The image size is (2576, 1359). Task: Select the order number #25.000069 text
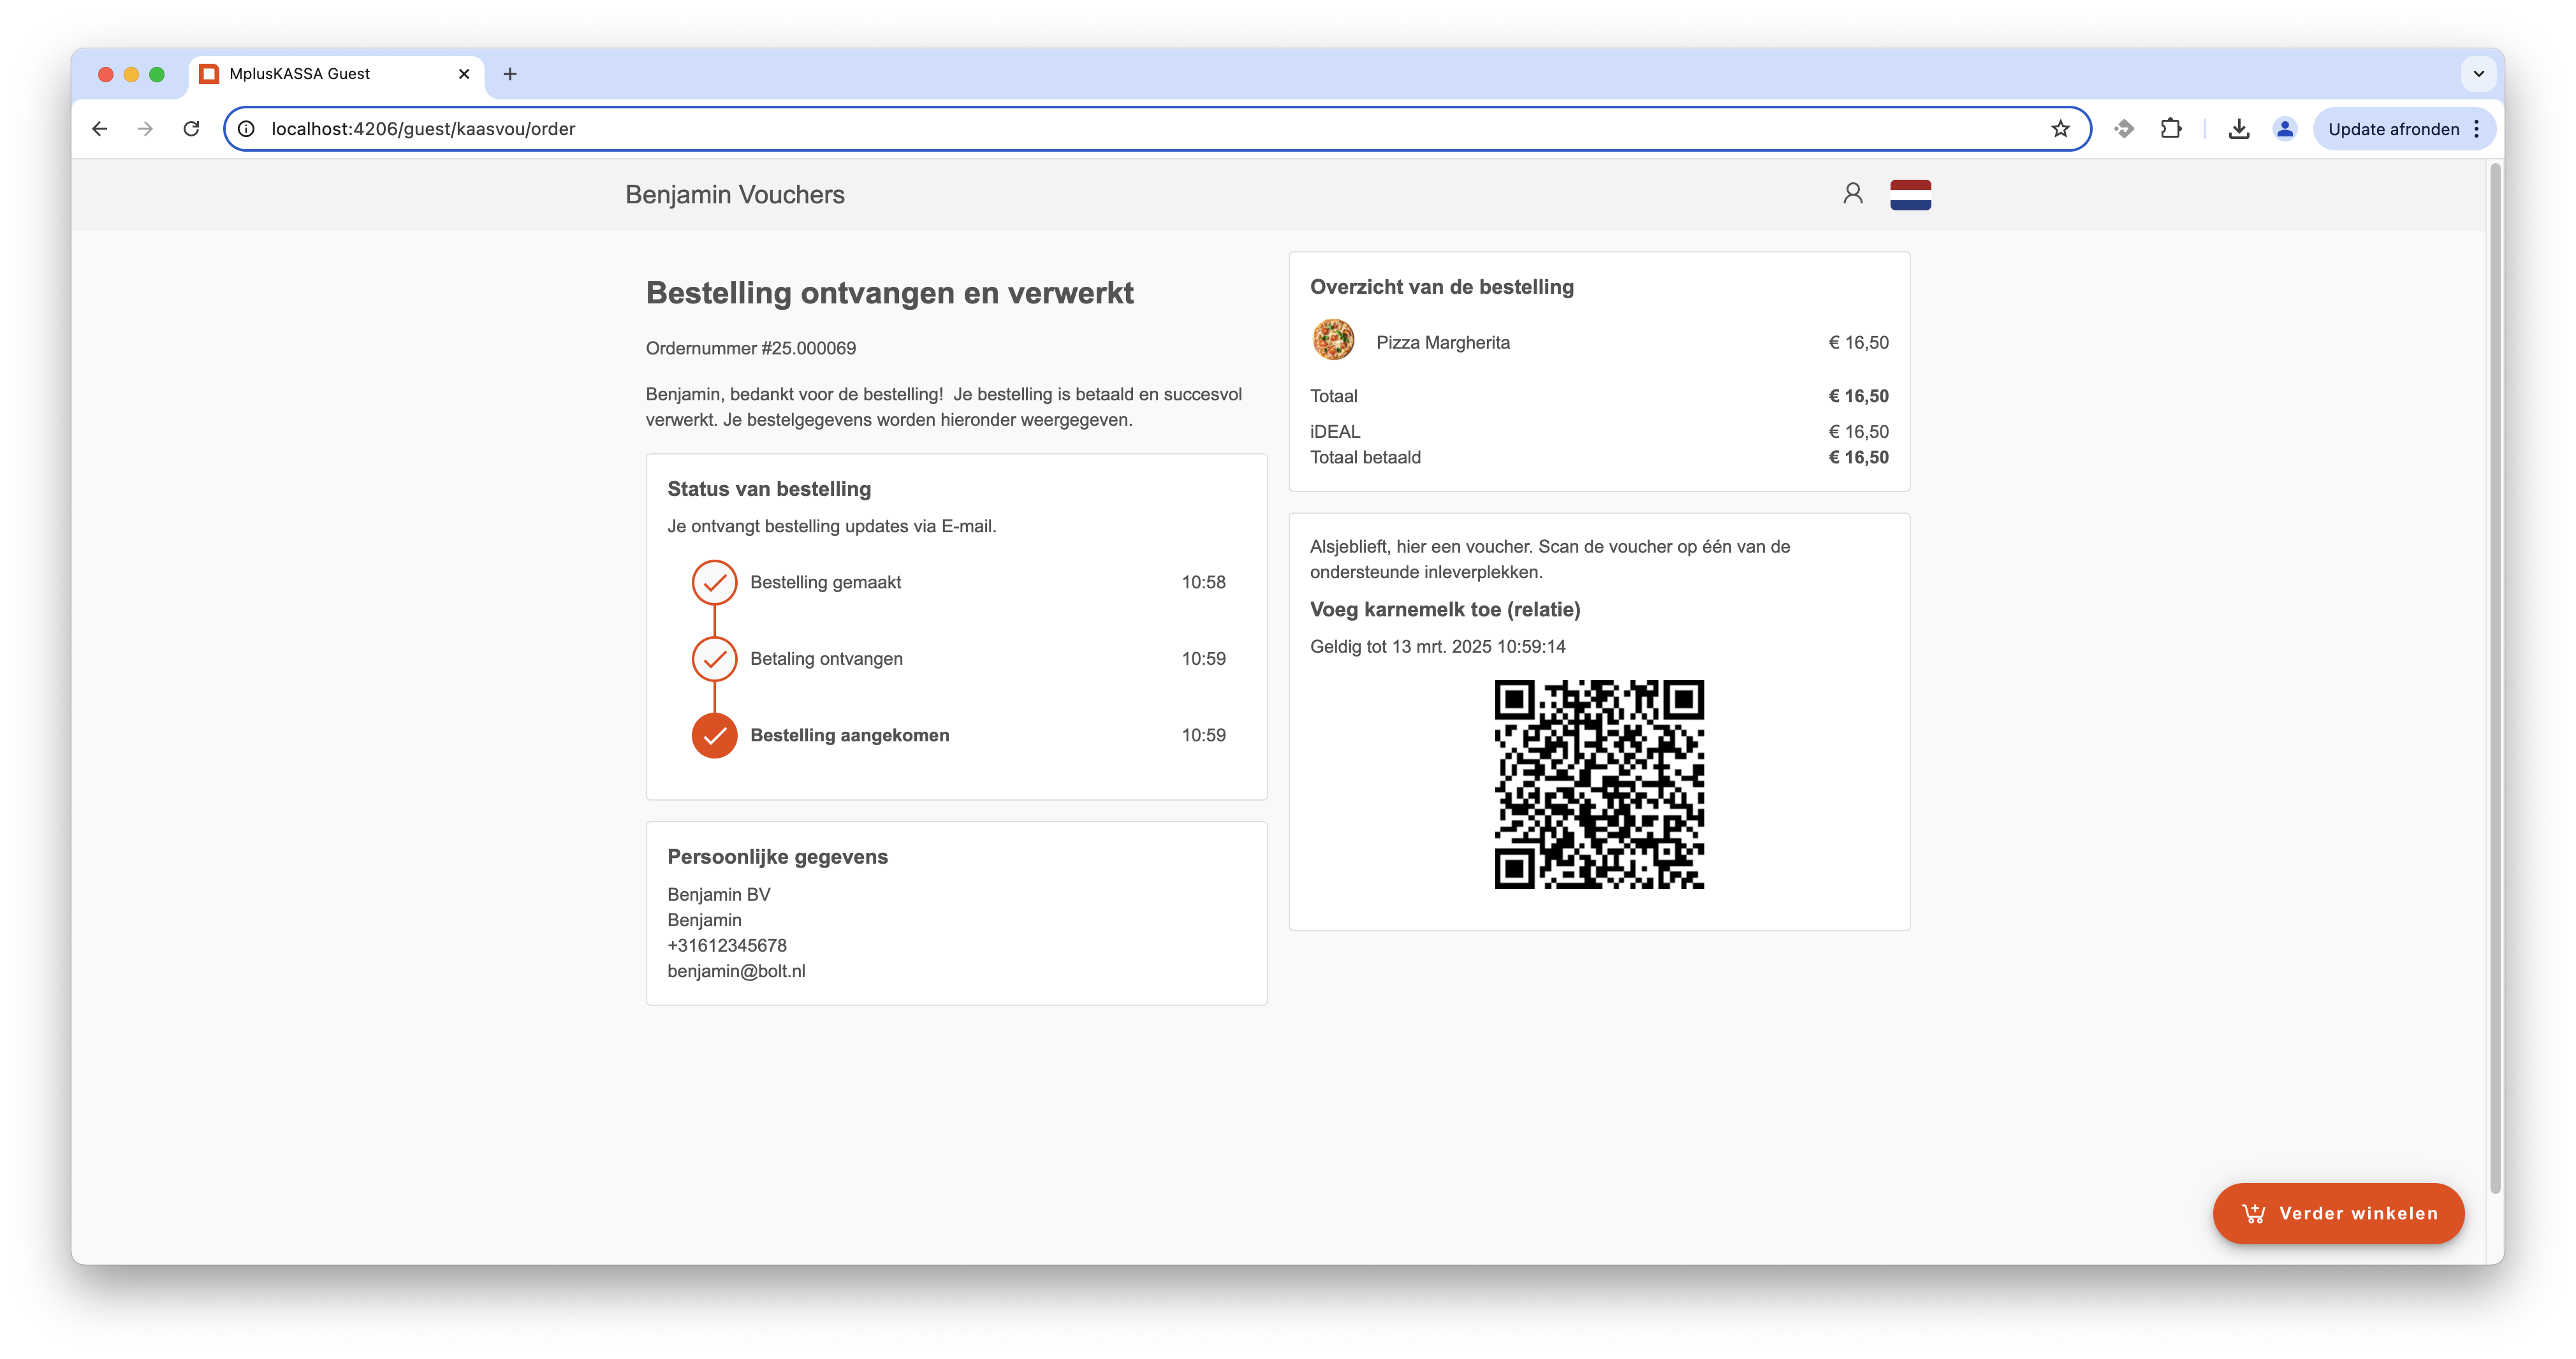tap(808, 348)
